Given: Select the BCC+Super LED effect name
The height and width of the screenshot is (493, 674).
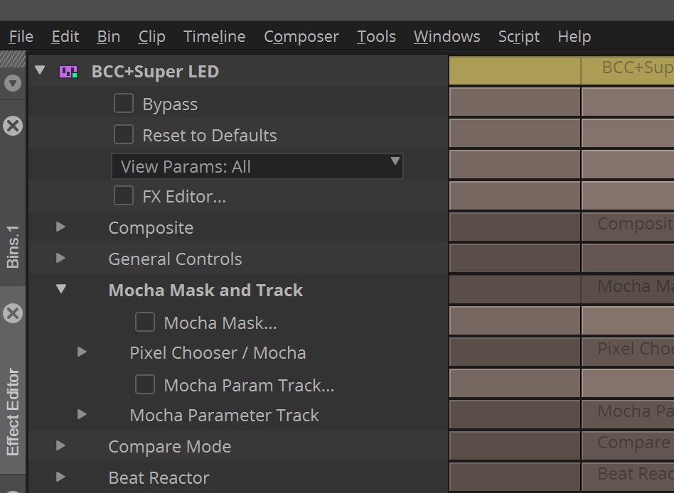Looking at the screenshot, I should (x=155, y=72).
